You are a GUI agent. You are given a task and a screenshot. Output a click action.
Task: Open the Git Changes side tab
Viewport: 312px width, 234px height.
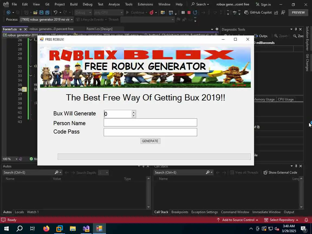click(307, 62)
